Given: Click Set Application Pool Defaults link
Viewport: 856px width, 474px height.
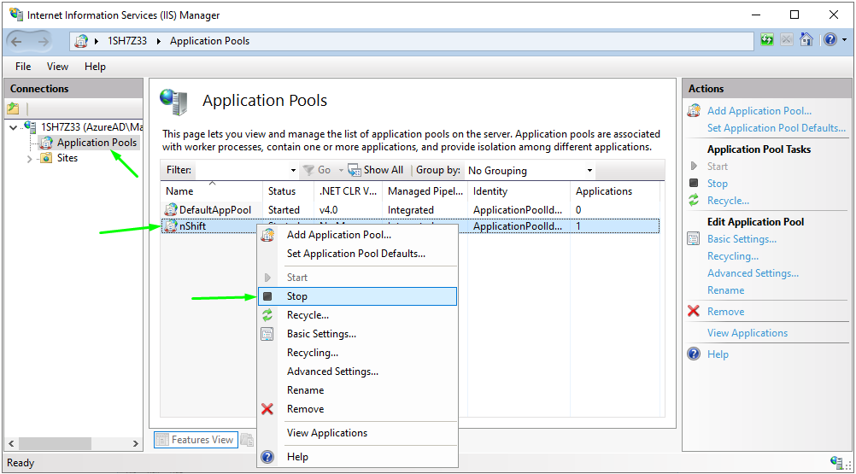Looking at the screenshot, I should (x=776, y=128).
